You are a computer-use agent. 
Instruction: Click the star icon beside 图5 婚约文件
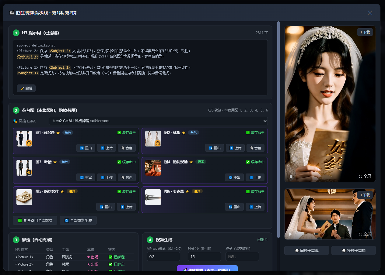tap(62, 191)
